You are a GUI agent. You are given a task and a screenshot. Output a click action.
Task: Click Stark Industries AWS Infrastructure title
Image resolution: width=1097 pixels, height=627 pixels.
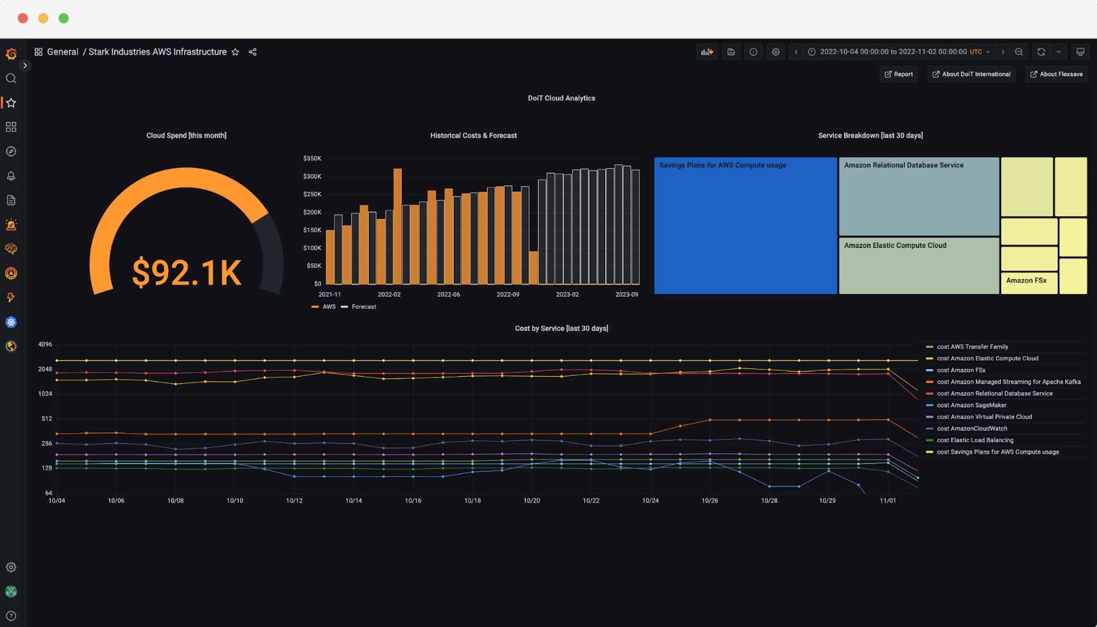(158, 52)
